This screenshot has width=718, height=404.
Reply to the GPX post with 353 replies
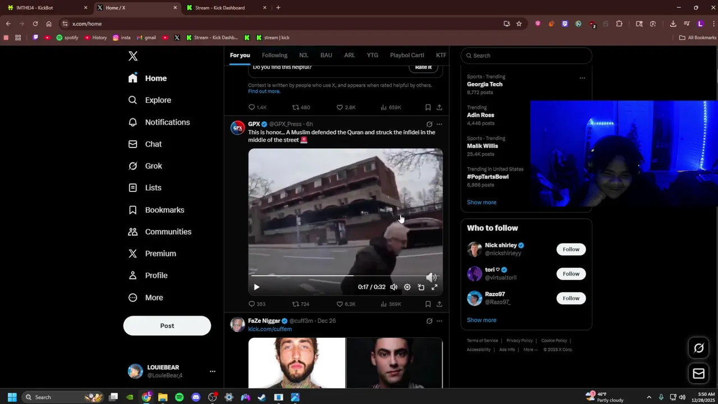click(257, 304)
